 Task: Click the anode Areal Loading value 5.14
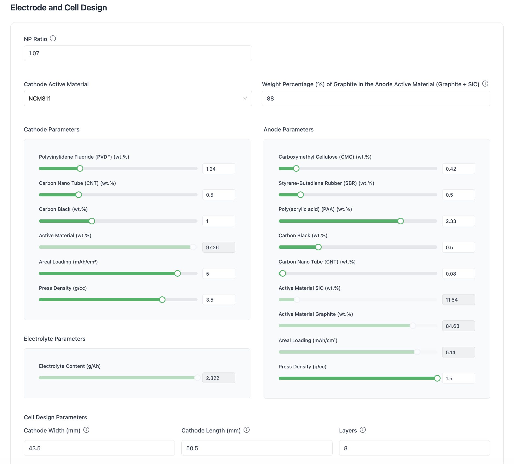[459, 352]
